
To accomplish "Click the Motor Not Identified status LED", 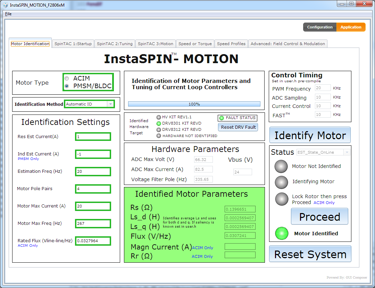I will click(x=281, y=166).
